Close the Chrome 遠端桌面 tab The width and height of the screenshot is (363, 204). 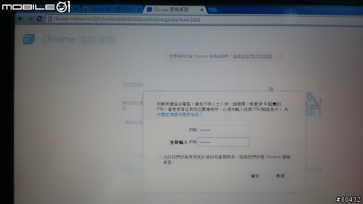202,10
